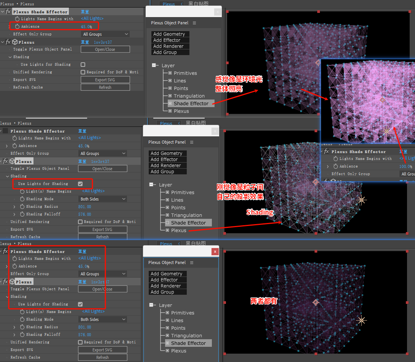Screen dimensions: 415x362
Task: Open Effect Only Group dropdown in top panel
Action: [x=105, y=34]
